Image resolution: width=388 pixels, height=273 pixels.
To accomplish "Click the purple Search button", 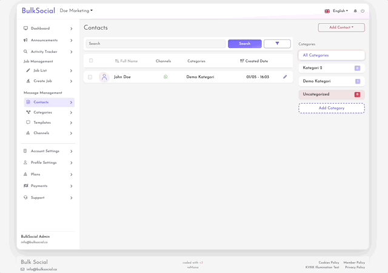I will click(244, 44).
